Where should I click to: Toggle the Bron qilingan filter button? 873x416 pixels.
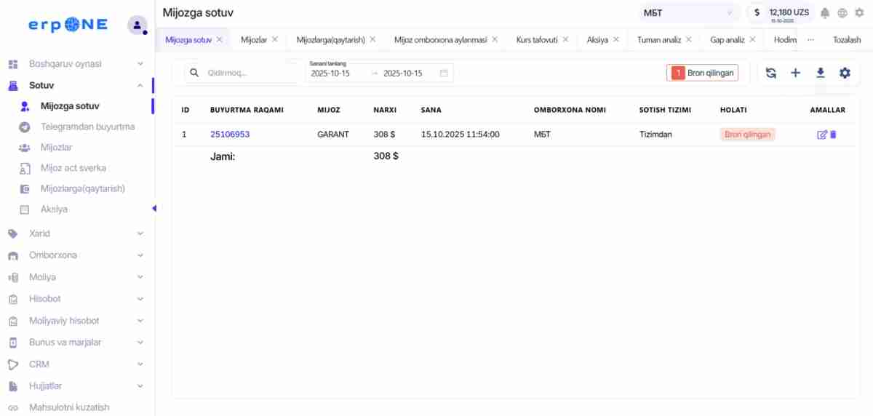tap(703, 73)
